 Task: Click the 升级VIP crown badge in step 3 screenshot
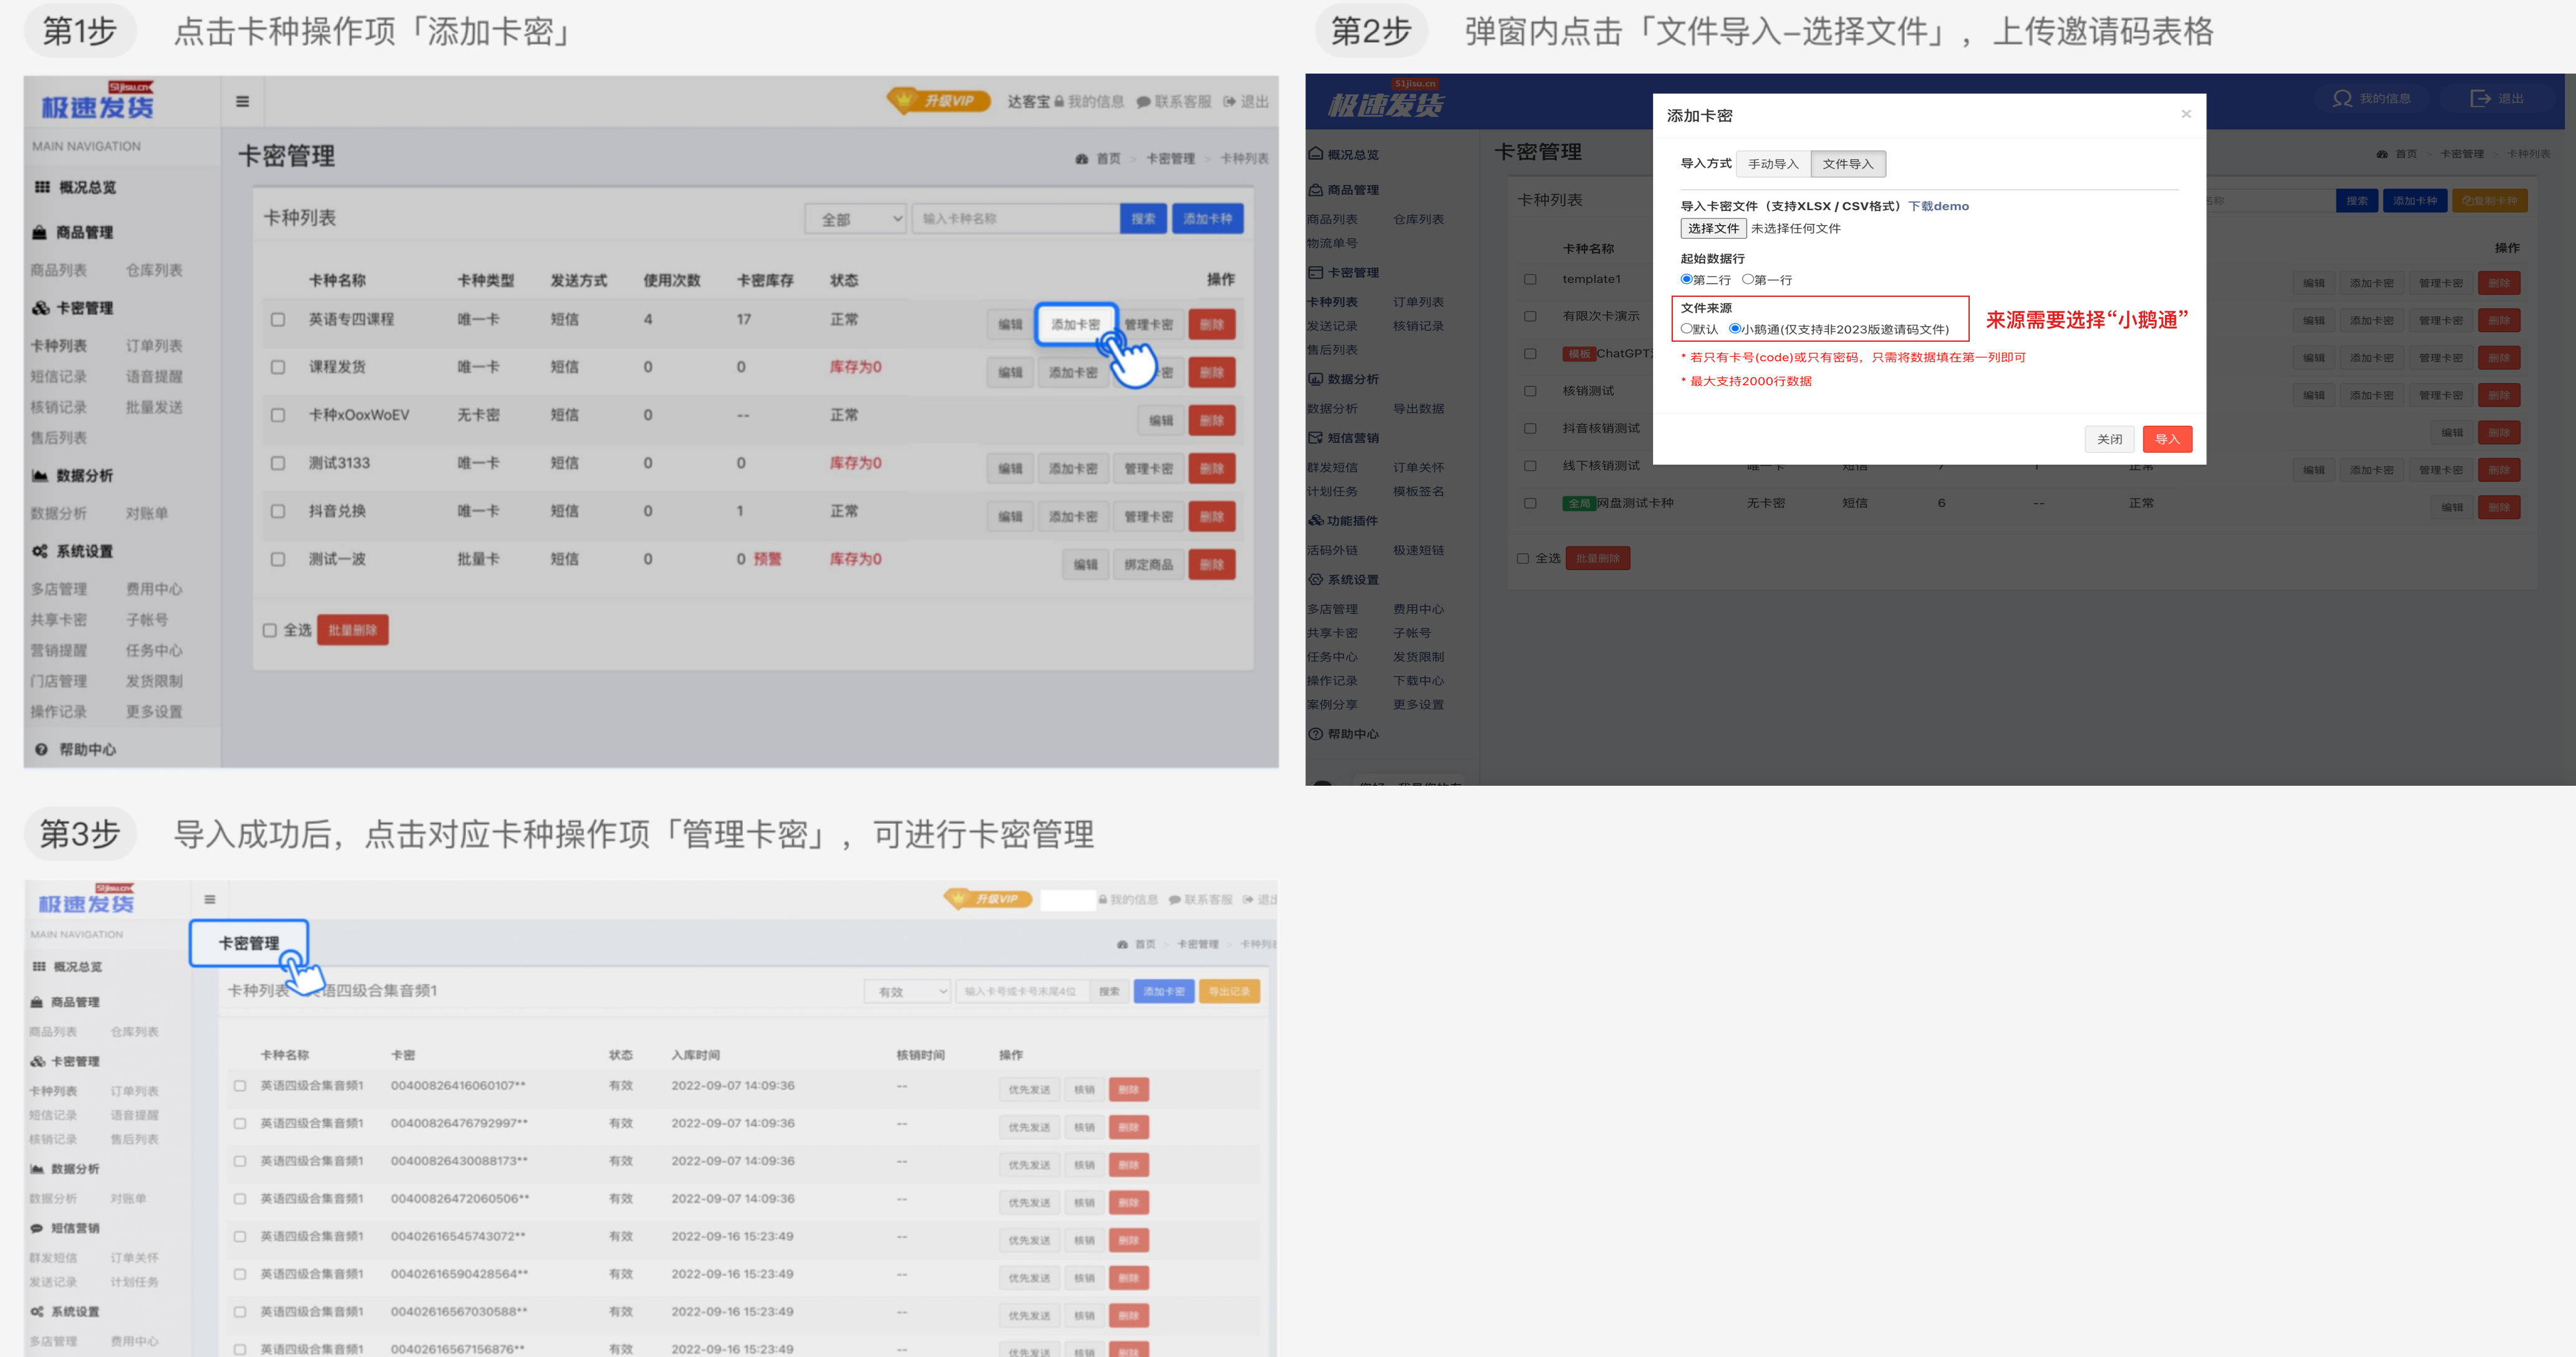(x=987, y=898)
